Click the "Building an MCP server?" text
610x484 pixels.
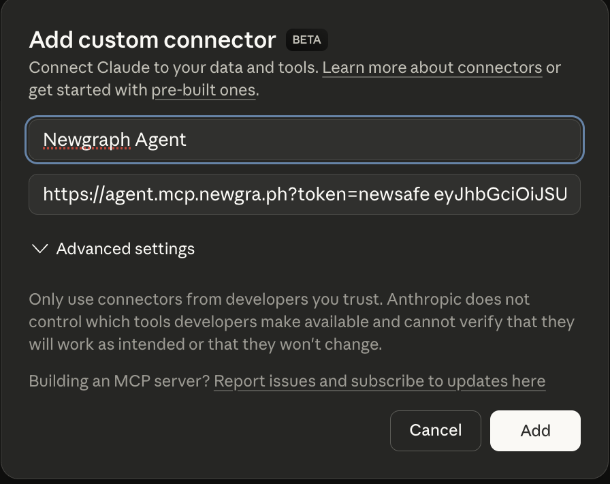119,382
